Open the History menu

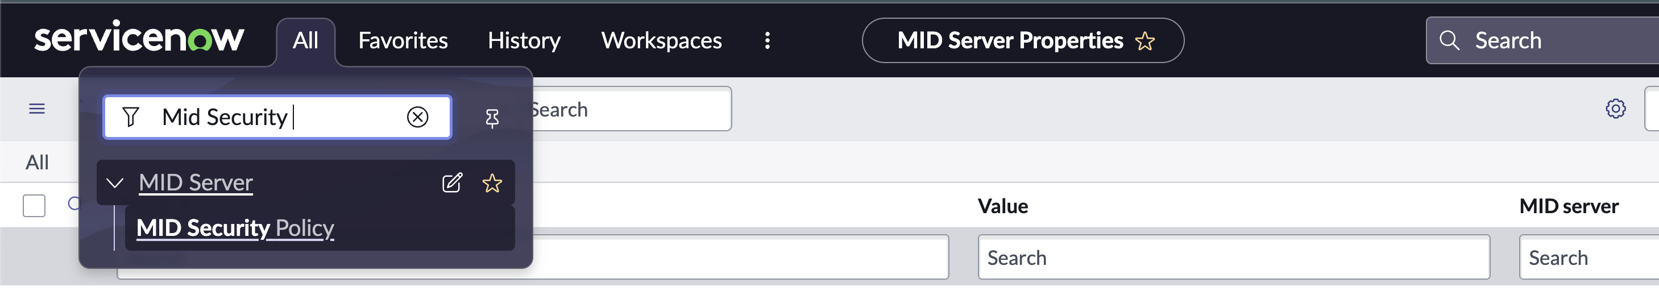tap(524, 40)
